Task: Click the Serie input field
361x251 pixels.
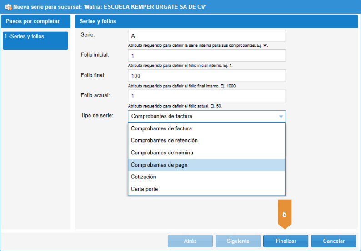Action: tap(206, 36)
